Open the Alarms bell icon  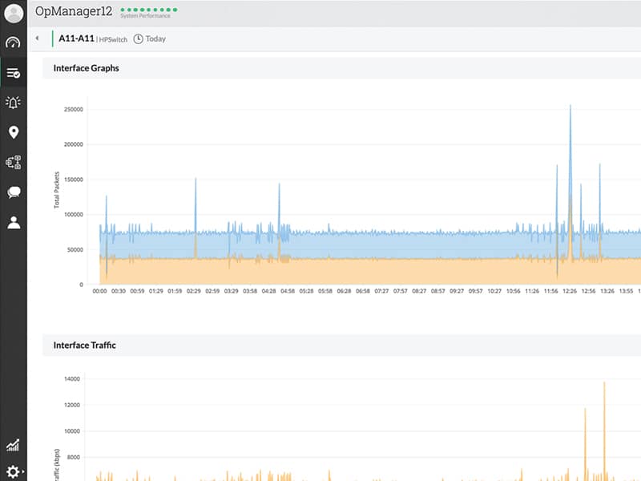click(x=13, y=102)
